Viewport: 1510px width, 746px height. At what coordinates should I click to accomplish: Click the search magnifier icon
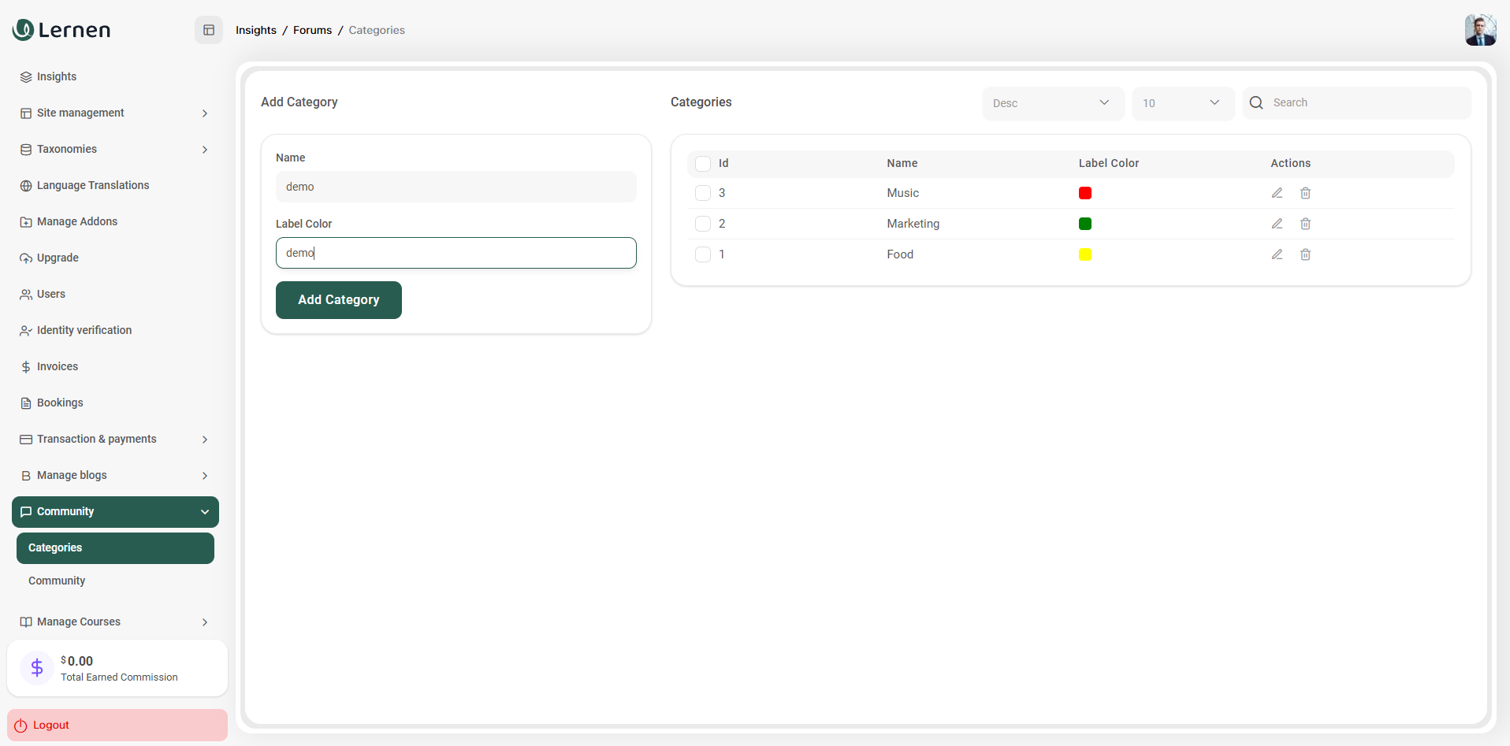1256,103
